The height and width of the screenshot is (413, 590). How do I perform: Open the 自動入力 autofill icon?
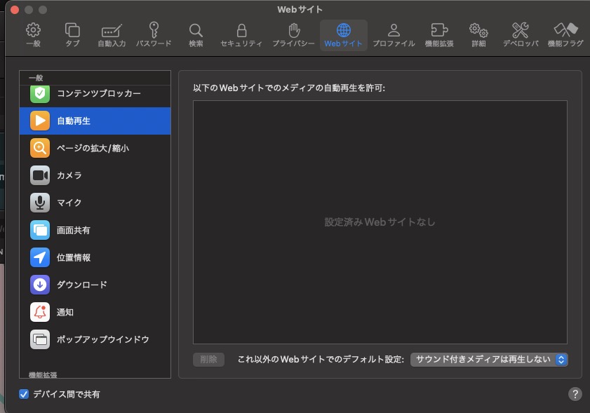pyautogui.click(x=112, y=30)
